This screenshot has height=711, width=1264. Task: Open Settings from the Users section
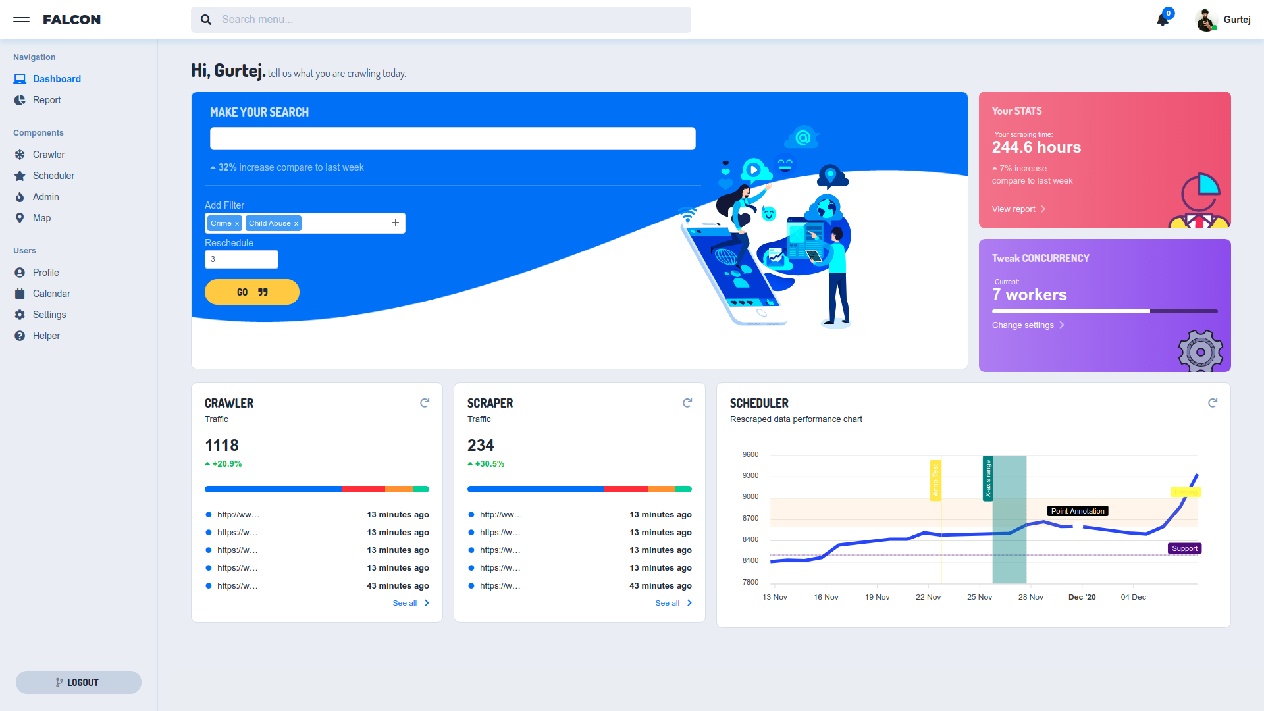pos(49,315)
